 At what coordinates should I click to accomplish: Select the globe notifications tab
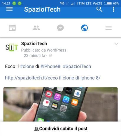pyautogui.click(x=84, y=28)
